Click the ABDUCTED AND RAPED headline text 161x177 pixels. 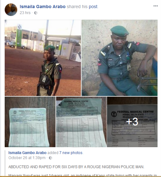(x=76, y=167)
